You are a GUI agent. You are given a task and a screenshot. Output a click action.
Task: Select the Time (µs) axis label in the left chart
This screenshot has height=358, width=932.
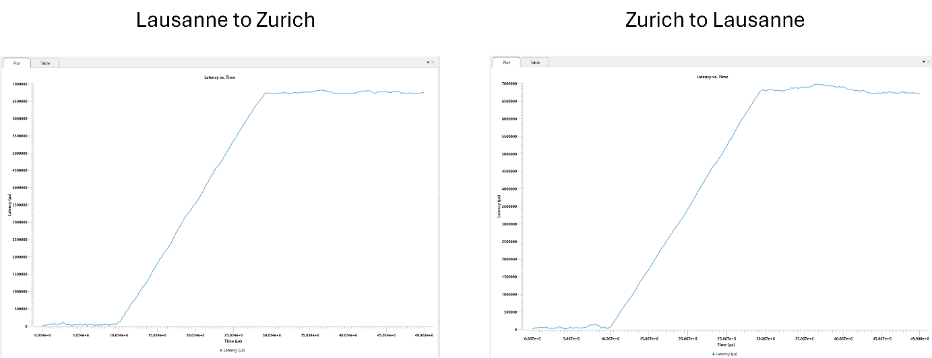pyautogui.click(x=233, y=341)
